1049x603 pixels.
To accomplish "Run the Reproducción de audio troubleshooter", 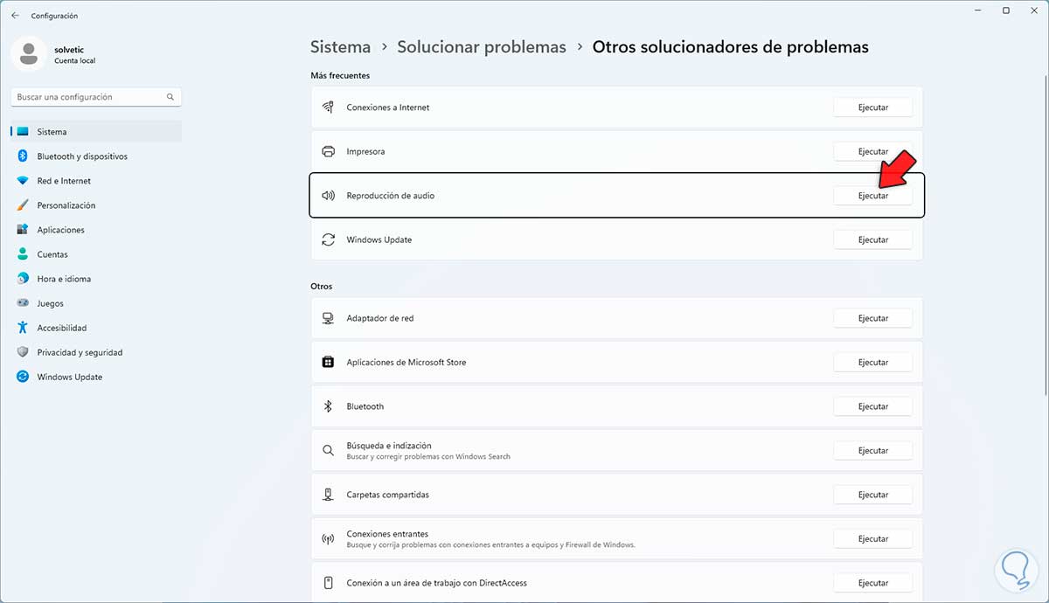I will point(872,195).
